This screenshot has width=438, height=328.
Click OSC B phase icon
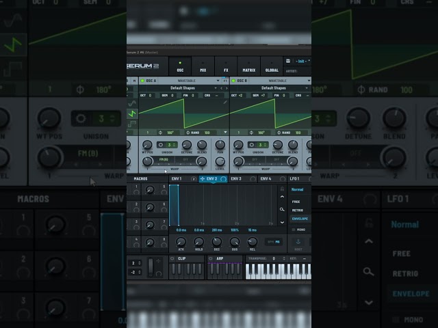click(251, 133)
